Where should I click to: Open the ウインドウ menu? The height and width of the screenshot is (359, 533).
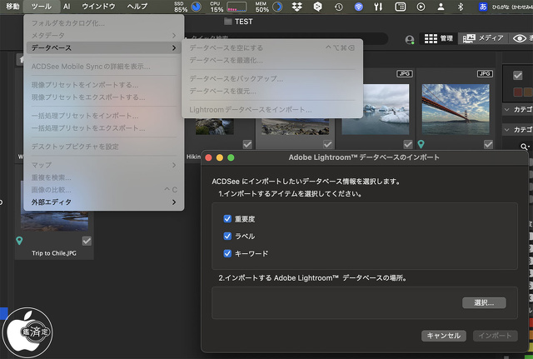[98, 7]
